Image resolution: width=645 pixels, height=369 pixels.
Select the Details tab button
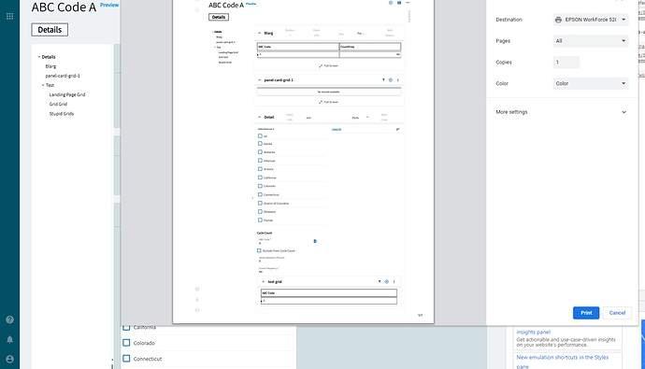[50, 30]
